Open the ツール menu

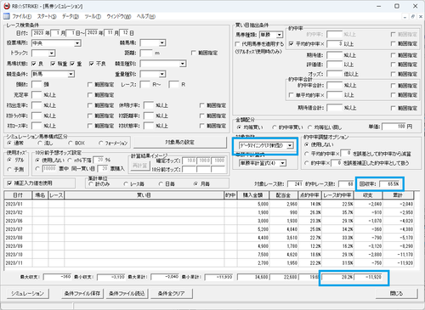[x=93, y=16]
